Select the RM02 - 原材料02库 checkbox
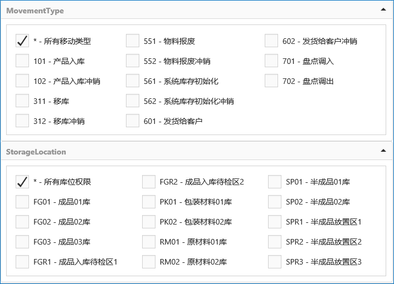 tap(149, 262)
